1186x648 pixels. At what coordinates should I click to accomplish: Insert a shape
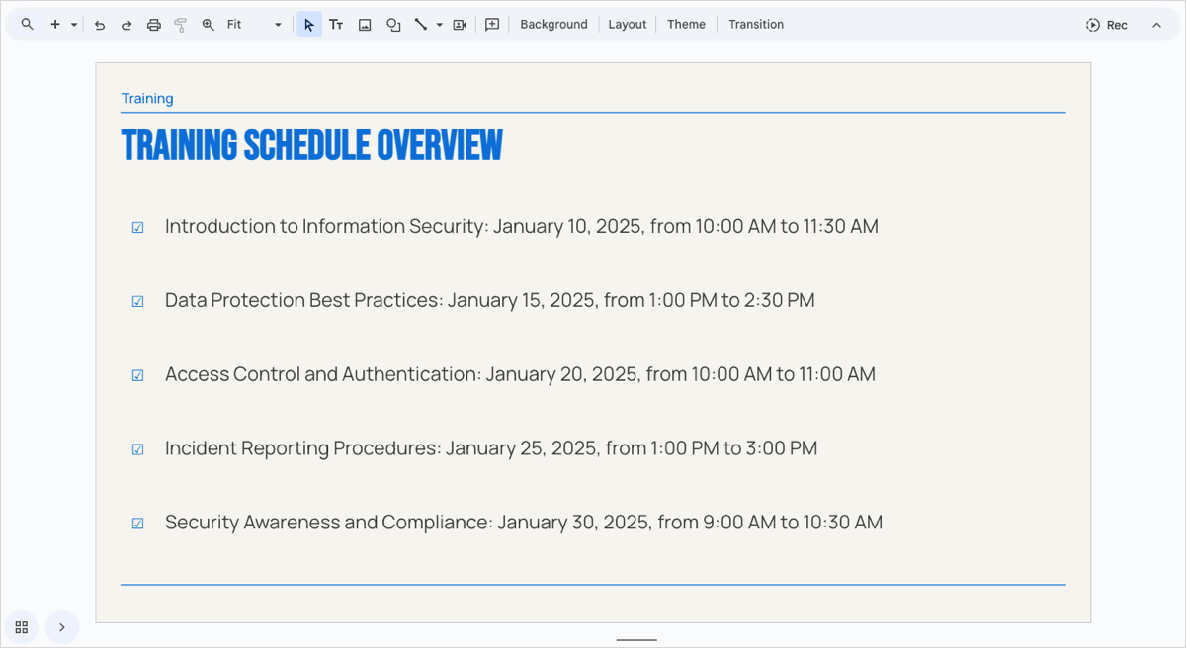point(393,25)
